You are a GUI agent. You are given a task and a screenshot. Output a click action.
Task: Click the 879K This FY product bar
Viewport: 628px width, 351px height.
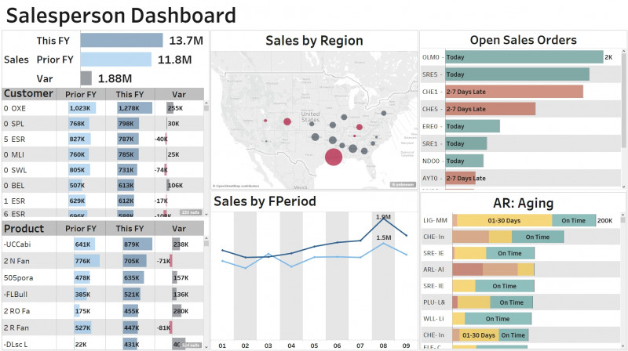coord(138,244)
